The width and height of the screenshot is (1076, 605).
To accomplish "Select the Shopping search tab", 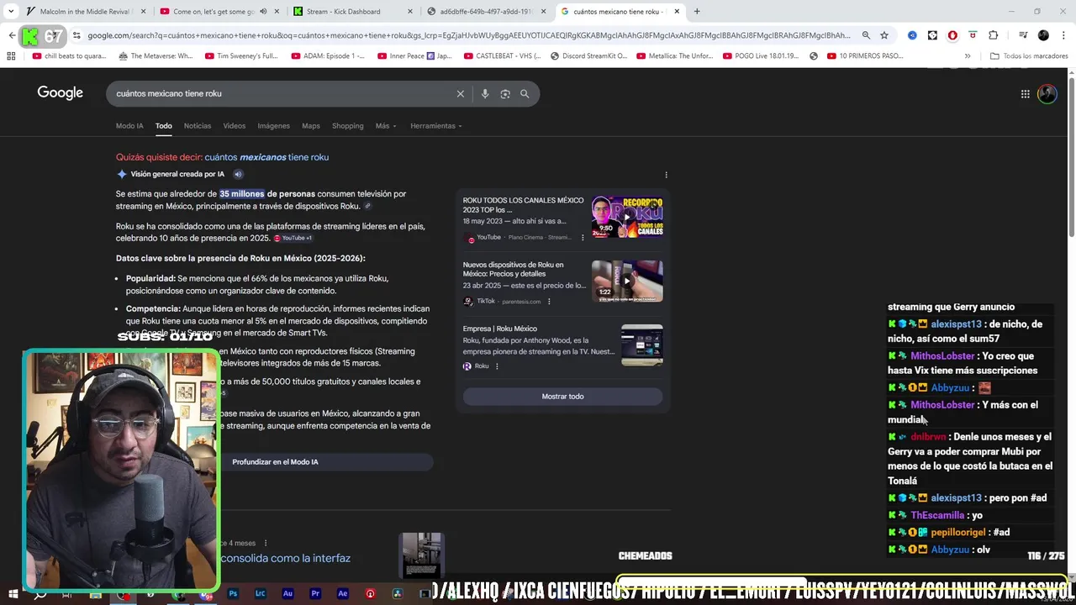I will pos(347,126).
